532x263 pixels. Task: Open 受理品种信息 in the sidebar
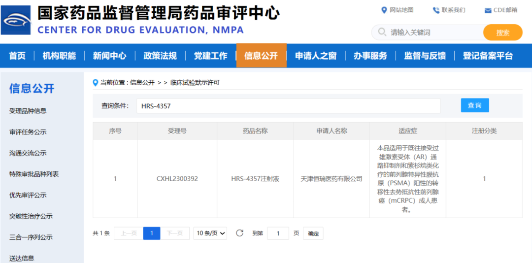[28, 111]
